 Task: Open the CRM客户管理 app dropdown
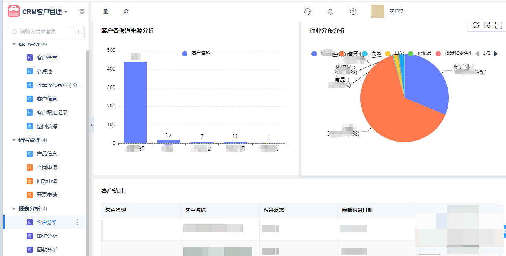coord(45,12)
